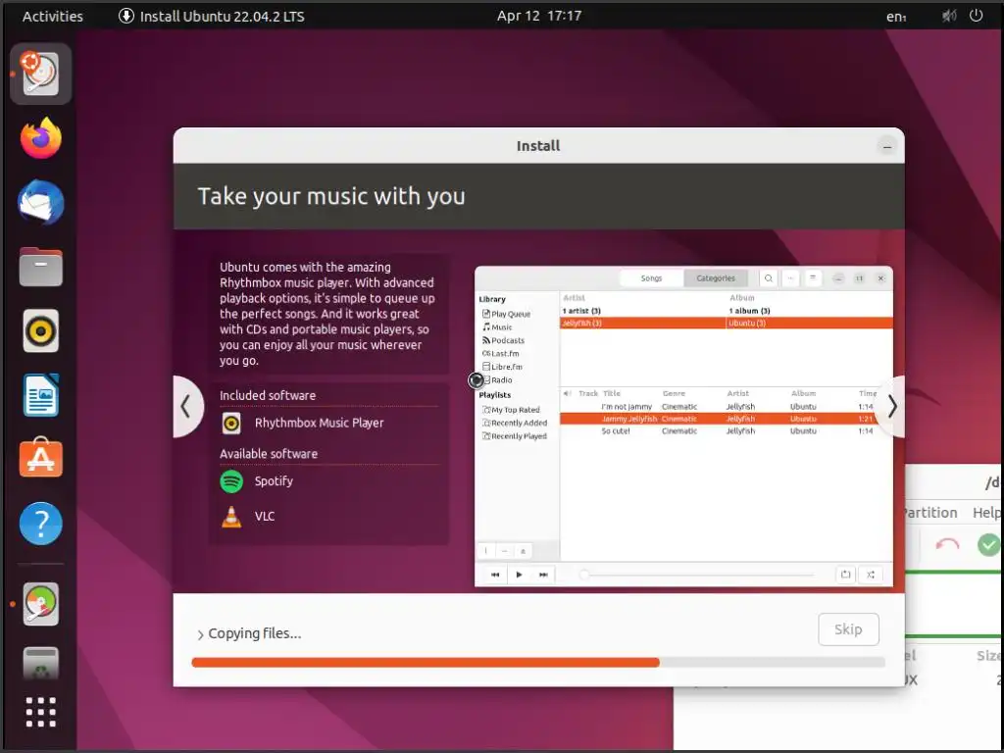Click the shuffle icon in the Rhythmbox preview
This screenshot has height=753, width=1004.
coord(871,575)
